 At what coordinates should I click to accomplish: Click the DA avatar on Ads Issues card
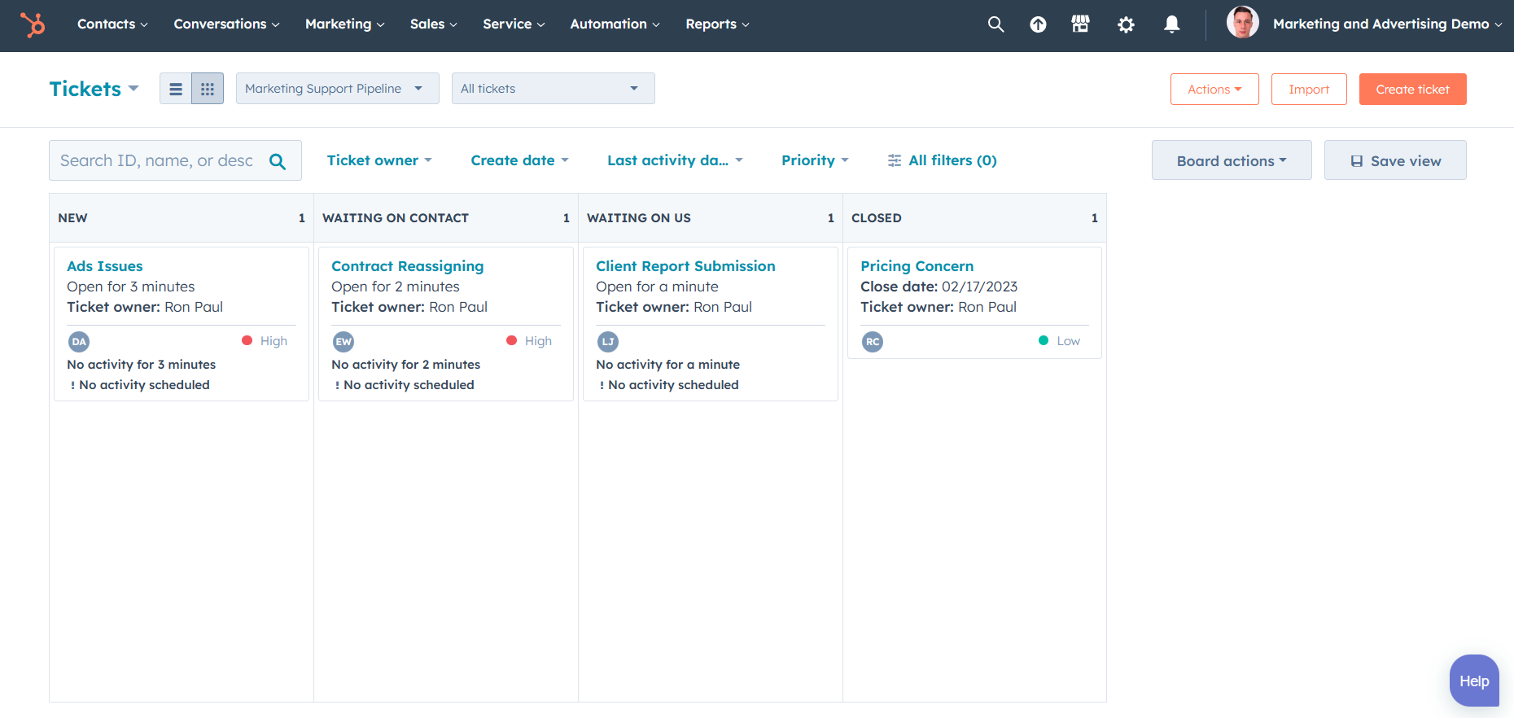point(79,342)
